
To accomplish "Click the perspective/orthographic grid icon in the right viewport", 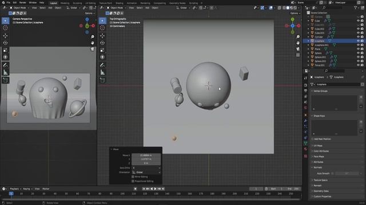I will tap(298, 55).
